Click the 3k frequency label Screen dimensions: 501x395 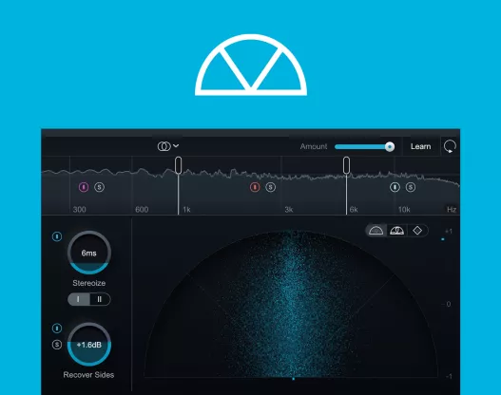pos(289,210)
